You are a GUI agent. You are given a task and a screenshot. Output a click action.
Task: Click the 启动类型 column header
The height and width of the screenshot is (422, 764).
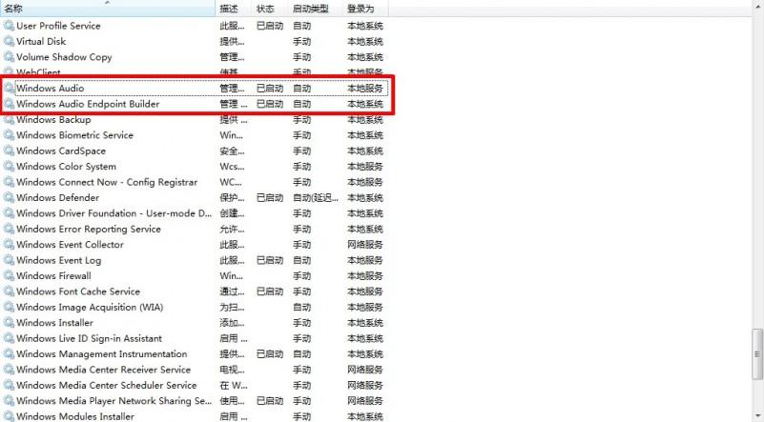pyautogui.click(x=309, y=8)
